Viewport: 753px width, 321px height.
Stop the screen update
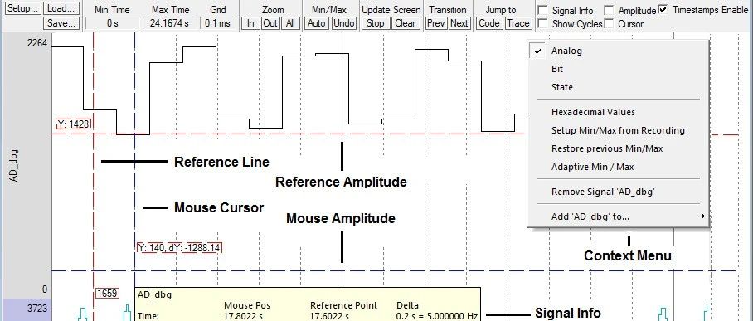376,23
